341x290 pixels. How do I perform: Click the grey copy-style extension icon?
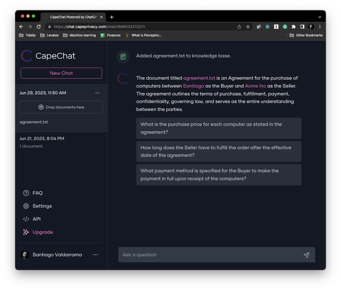(259, 27)
